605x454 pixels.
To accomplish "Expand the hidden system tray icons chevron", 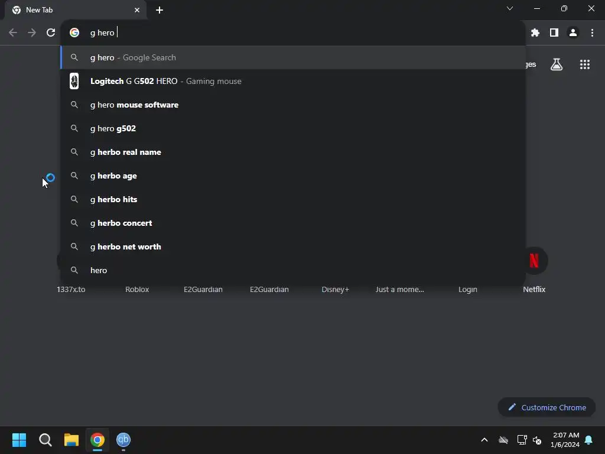I will (x=484, y=440).
